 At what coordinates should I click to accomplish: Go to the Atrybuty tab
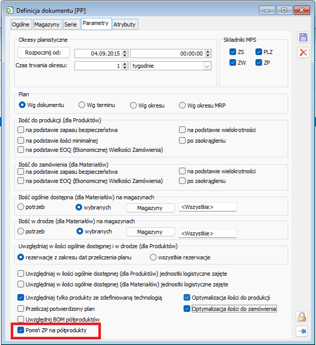[x=124, y=24]
